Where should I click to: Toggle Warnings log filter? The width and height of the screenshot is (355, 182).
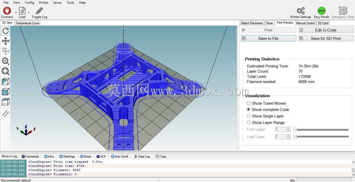click(x=67, y=156)
